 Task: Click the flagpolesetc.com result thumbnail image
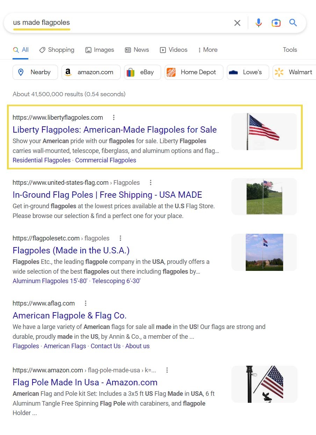click(264, 252)
